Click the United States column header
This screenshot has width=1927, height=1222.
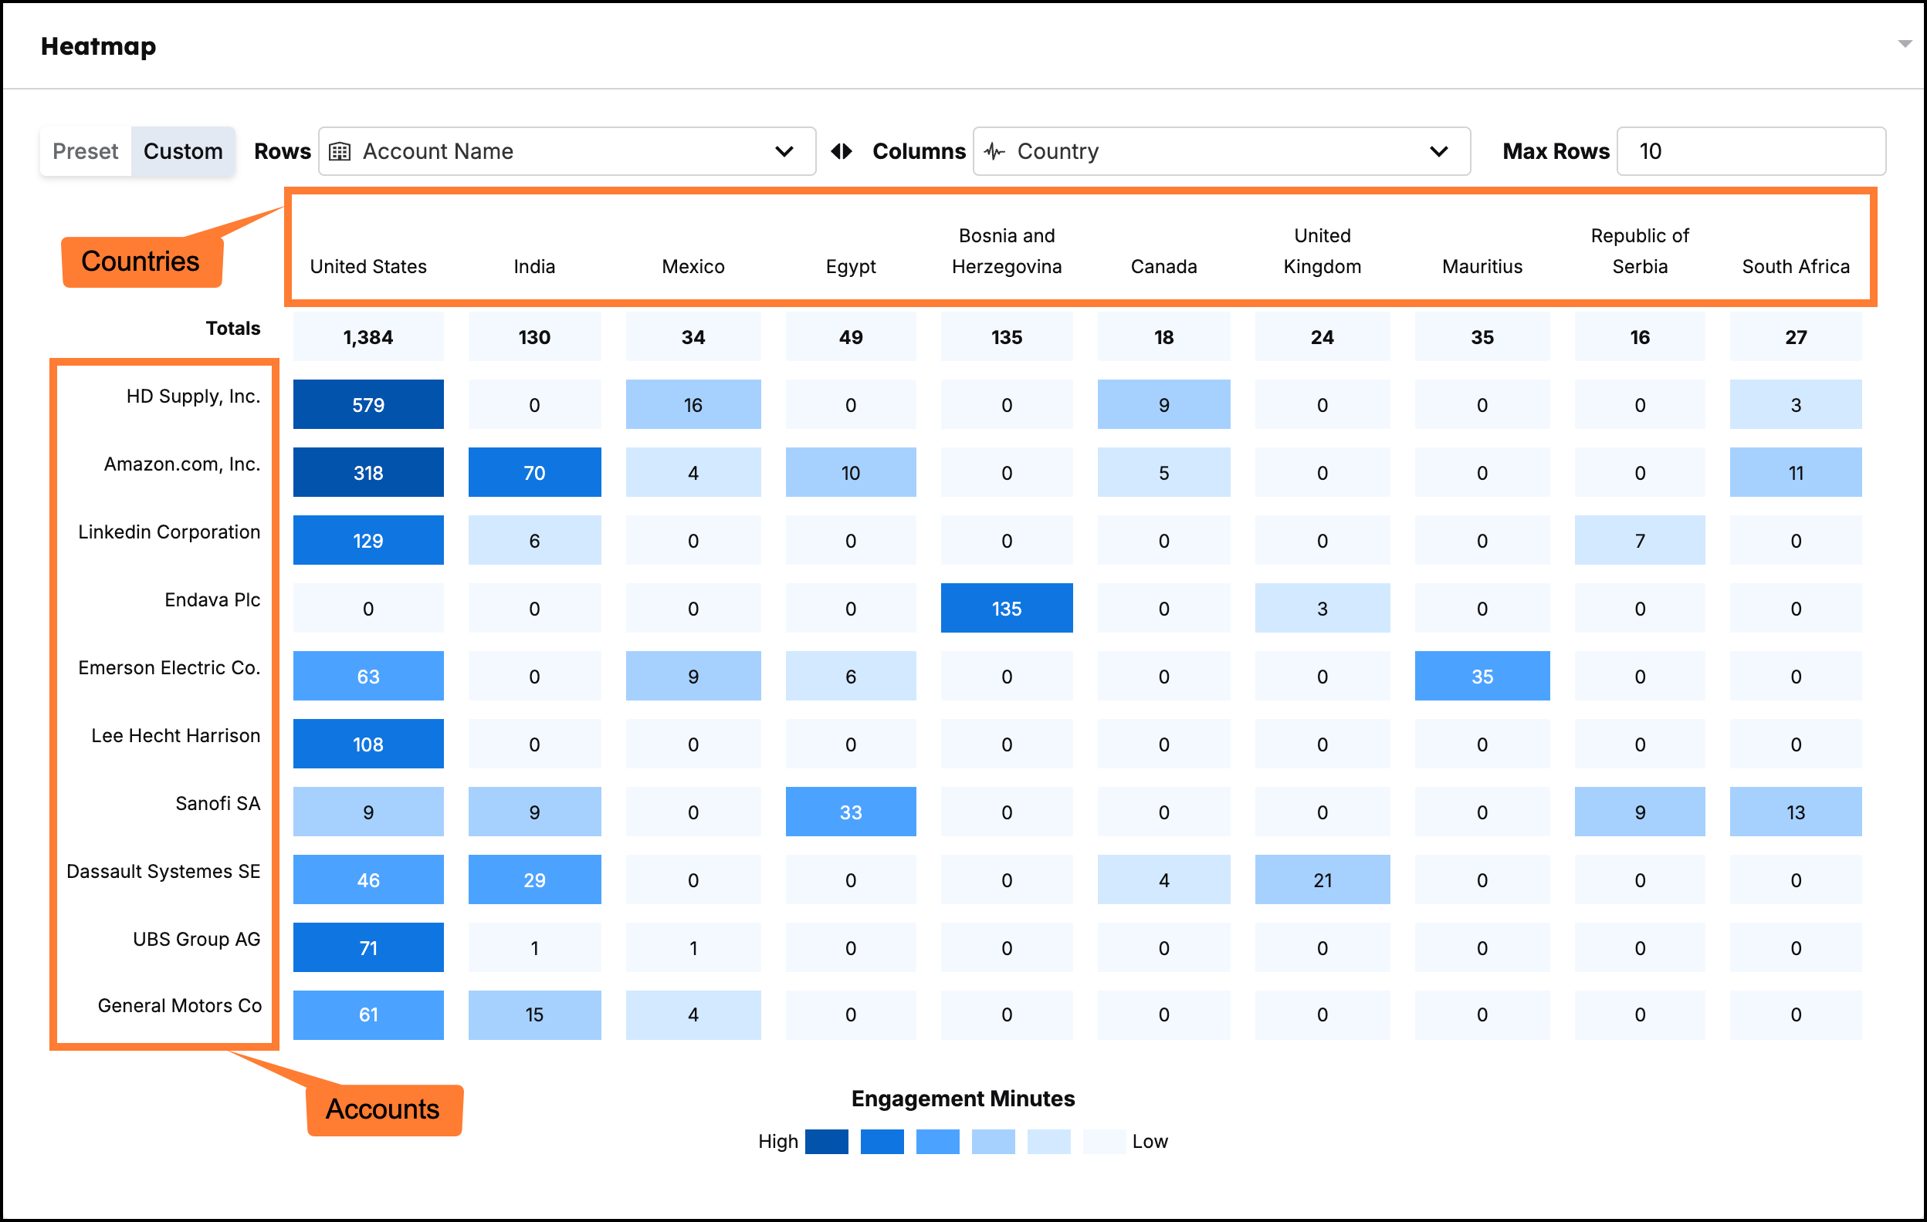[x=368, y=266]
